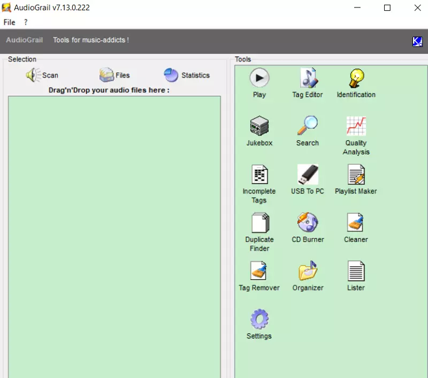Open the Tag Remover tool

click(259, 271)
